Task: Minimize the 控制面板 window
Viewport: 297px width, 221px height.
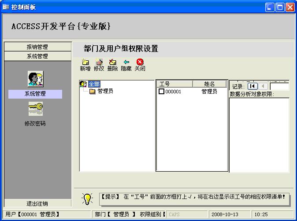Action: [270, 7]
